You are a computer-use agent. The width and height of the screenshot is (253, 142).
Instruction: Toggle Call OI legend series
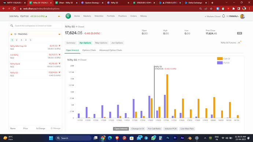tap(223, 59)
